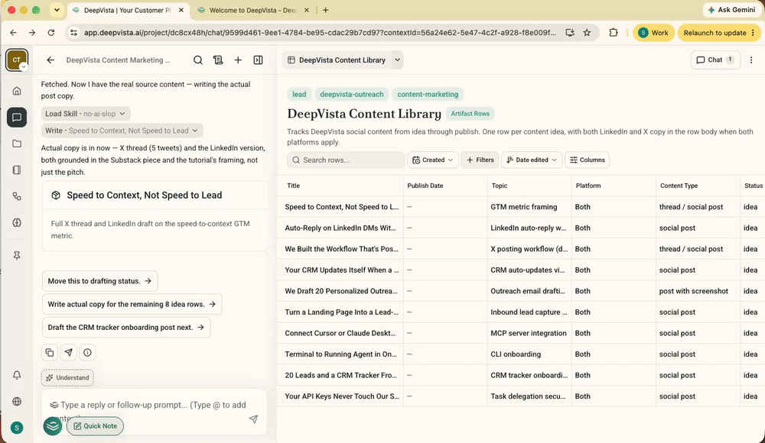Click the CT workspace avatar

coord(17,60)
